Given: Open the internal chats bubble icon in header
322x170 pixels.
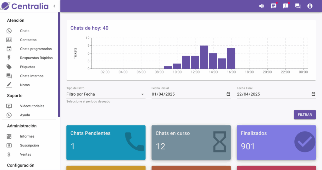Looking at the screenshot, I should (x=298, y=6).
